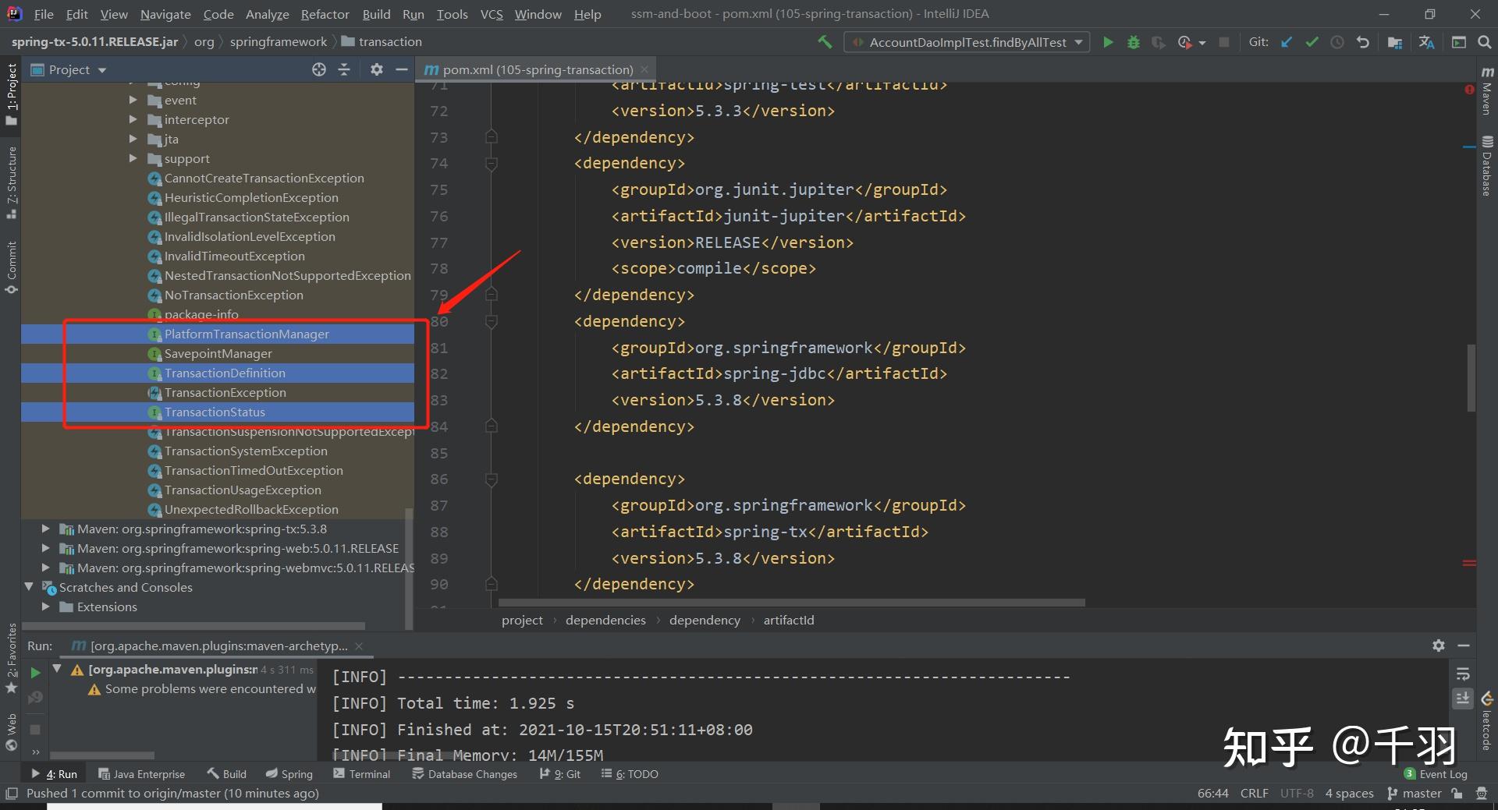1498x810 pixels.
Task: Click the Git commit checkmark icon
Action: [1312, 42]
